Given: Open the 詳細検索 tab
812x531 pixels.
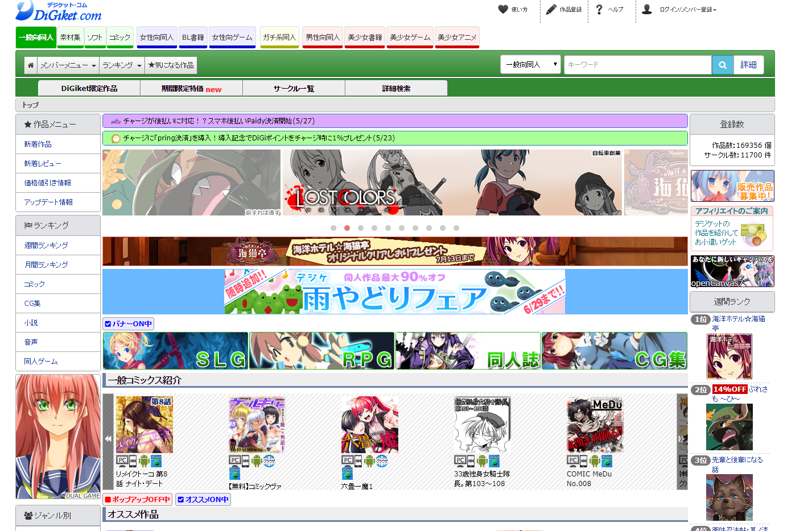Looking at the screenshot, I should [x=396, y=88].
